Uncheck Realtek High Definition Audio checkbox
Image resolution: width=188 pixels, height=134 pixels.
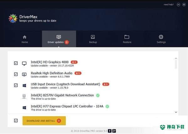[x=16, y=74]
